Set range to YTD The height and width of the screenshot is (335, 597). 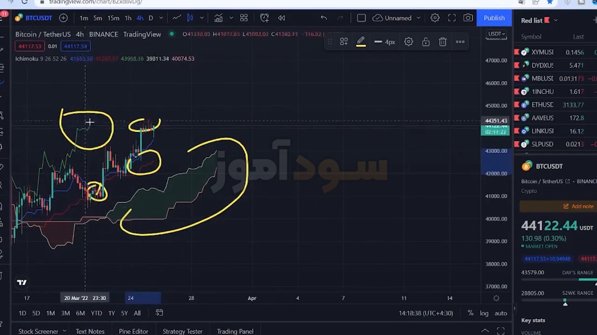96,313
